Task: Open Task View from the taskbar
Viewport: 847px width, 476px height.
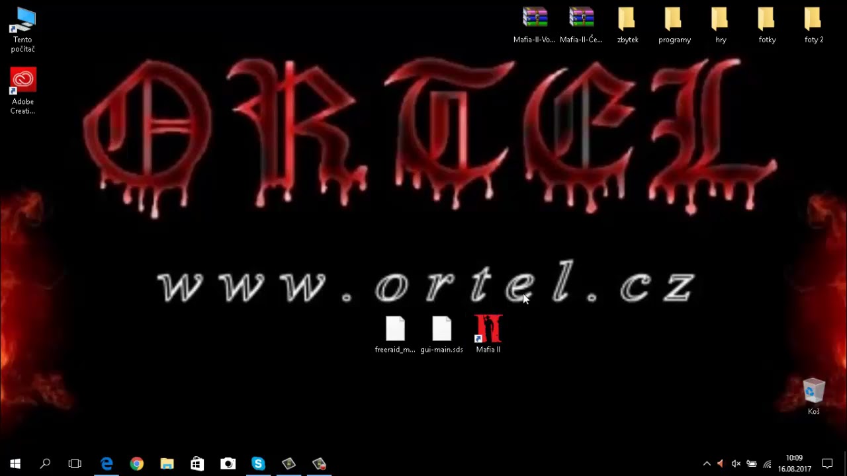Action: pyautogui.click(x=75, y=463)
